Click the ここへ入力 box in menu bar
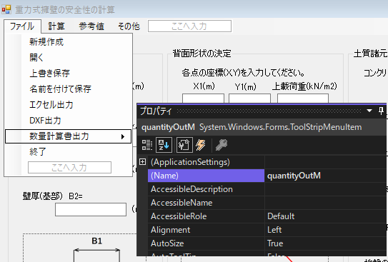The height and width of the screenshot is (262, 388). [189, 26]
